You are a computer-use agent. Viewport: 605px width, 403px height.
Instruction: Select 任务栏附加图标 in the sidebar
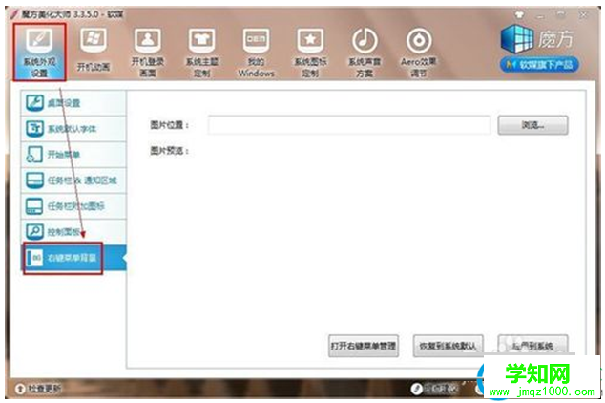pos(73,205)
